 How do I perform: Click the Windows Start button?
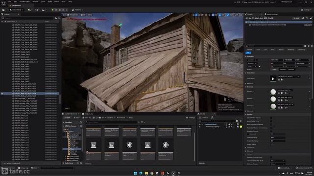[x=135, y=173]
